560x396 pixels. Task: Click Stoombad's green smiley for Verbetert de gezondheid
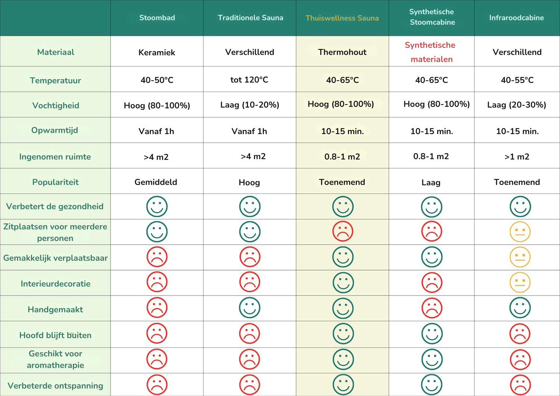(x=157, y=207)
